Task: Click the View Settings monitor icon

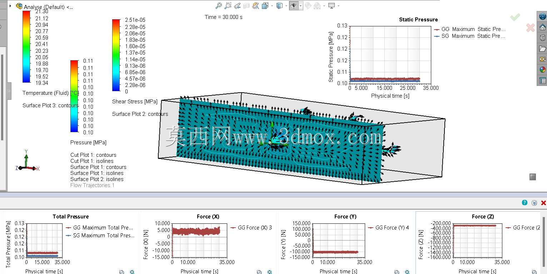Action: [332, 6]
